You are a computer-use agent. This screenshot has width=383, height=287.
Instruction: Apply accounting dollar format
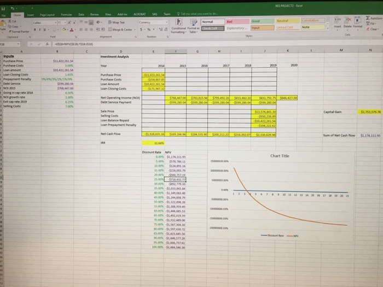[142, 30]
